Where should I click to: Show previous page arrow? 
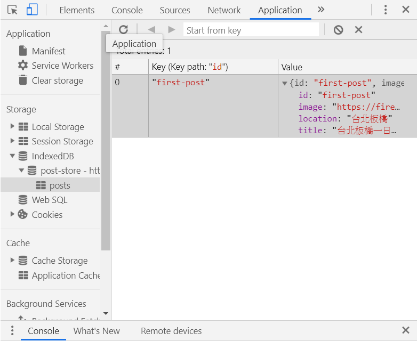[151, 30]
